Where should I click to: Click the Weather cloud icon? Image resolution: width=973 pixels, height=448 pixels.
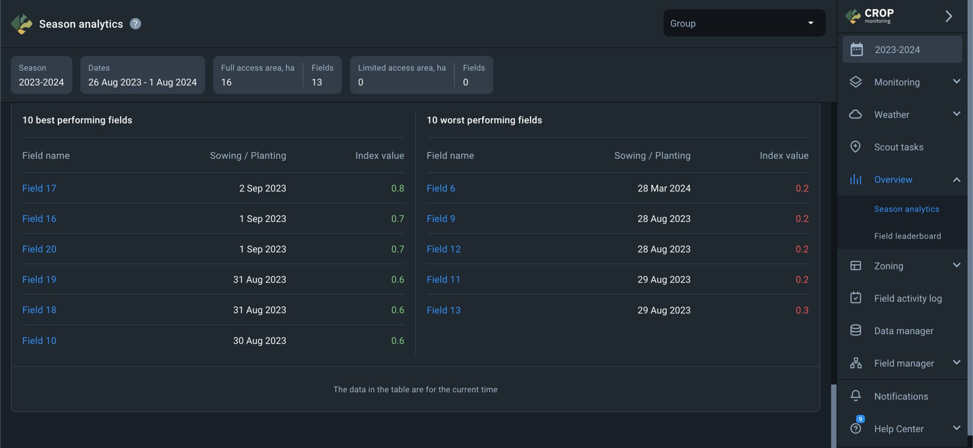[856, 114]
